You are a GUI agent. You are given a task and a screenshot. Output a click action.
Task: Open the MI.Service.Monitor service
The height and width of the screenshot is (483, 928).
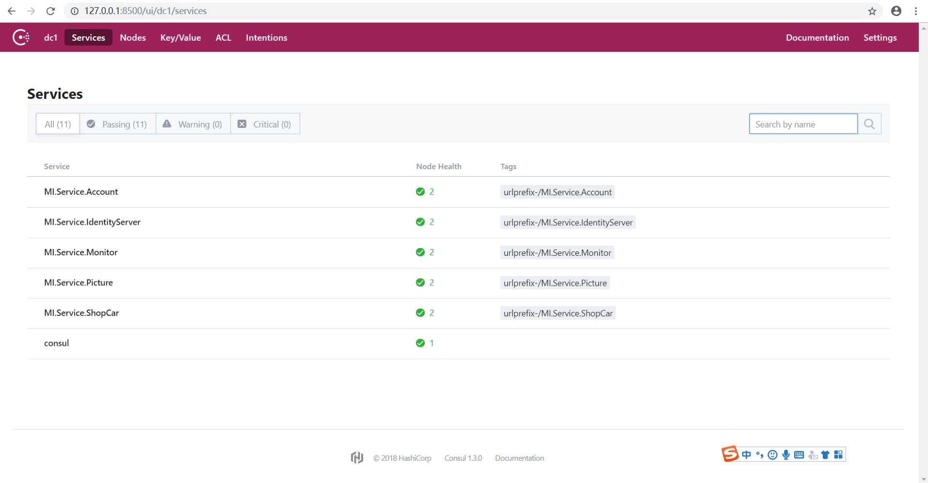coord(81,252)
